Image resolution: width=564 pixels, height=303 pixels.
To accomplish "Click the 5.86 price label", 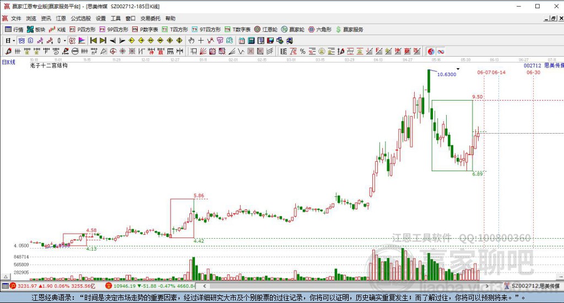I will coord(198,196).
